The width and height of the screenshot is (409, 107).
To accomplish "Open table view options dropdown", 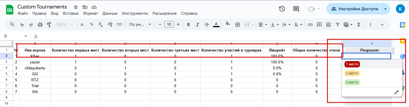I will [x=348, y=25].
